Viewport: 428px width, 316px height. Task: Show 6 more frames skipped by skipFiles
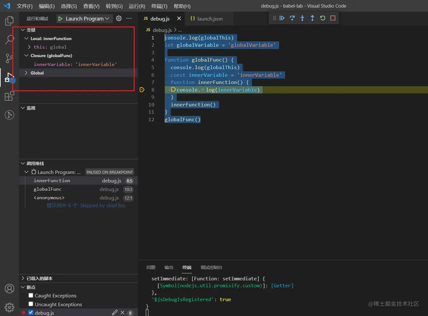pos(86,206)
